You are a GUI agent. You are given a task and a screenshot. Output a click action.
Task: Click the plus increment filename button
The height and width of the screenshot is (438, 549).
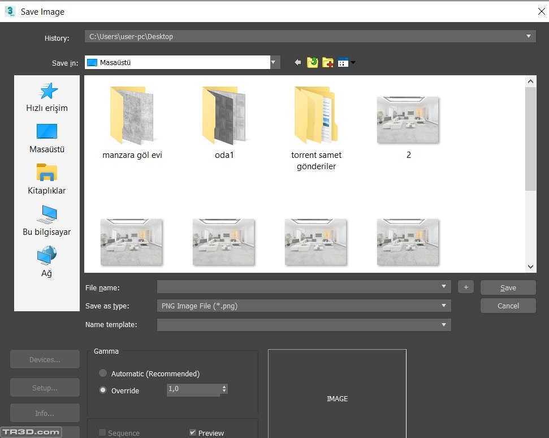(465, 287)
